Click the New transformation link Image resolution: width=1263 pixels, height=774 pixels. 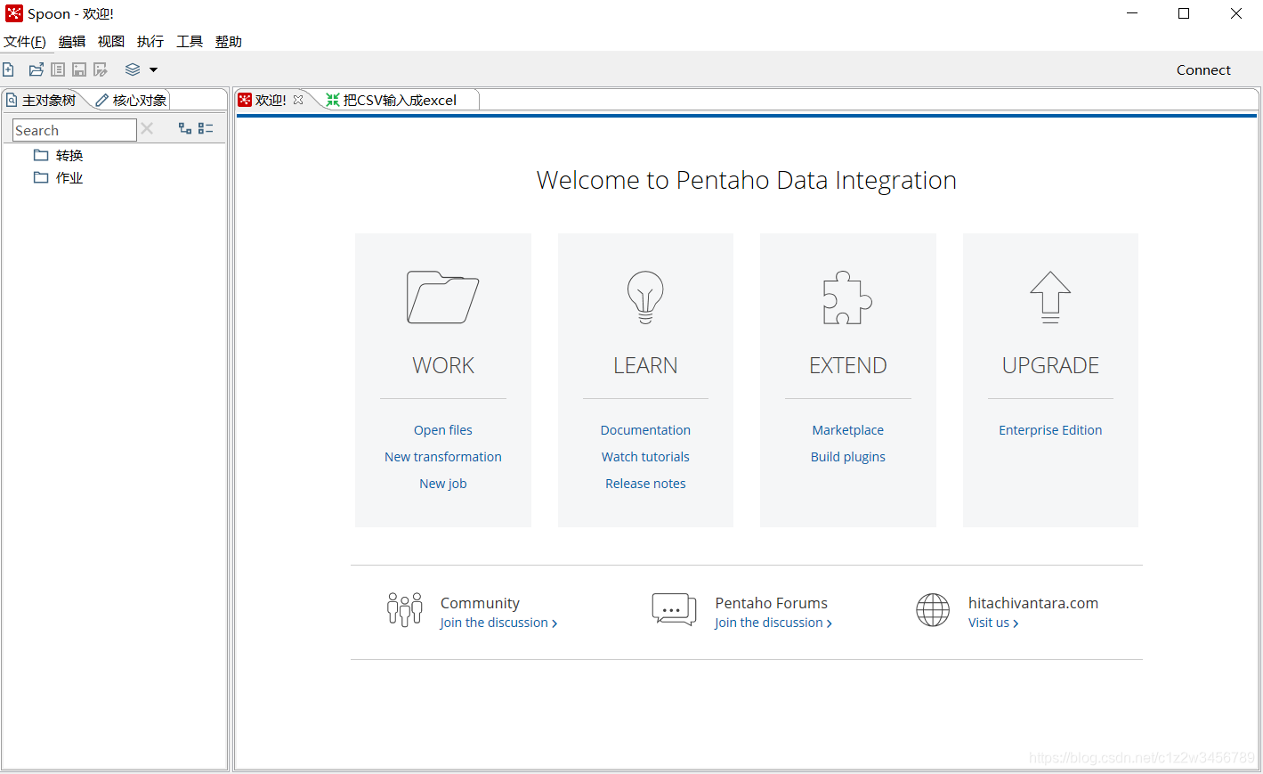[443, 457]
